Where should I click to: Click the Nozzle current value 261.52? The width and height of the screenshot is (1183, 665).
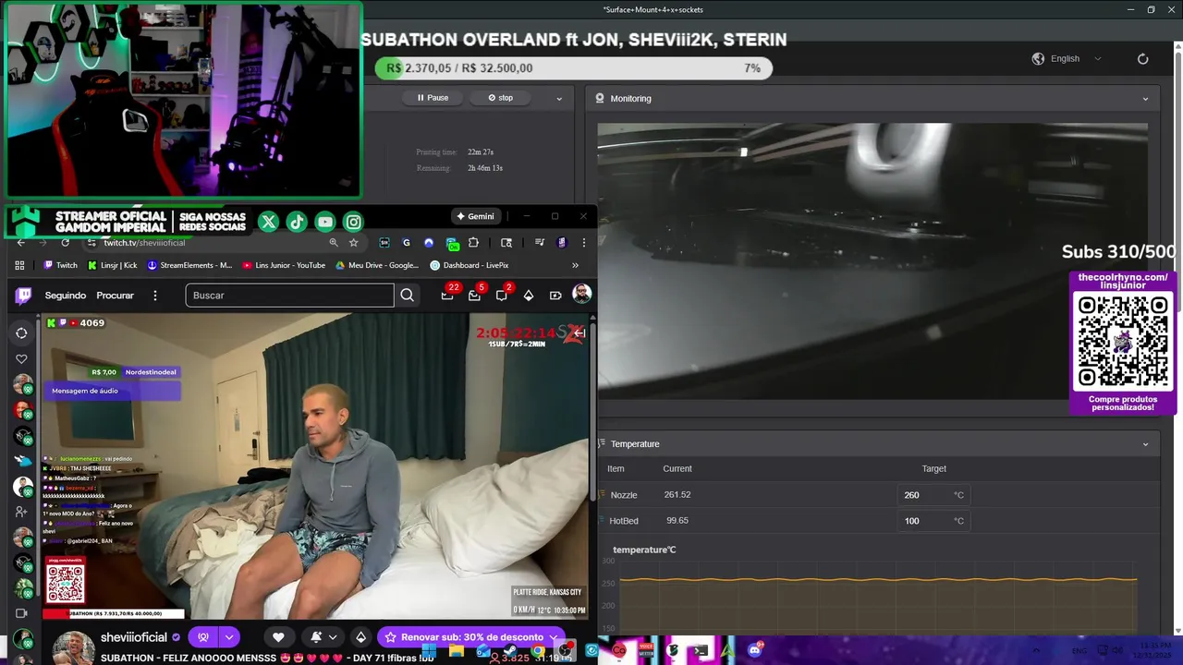677,495
